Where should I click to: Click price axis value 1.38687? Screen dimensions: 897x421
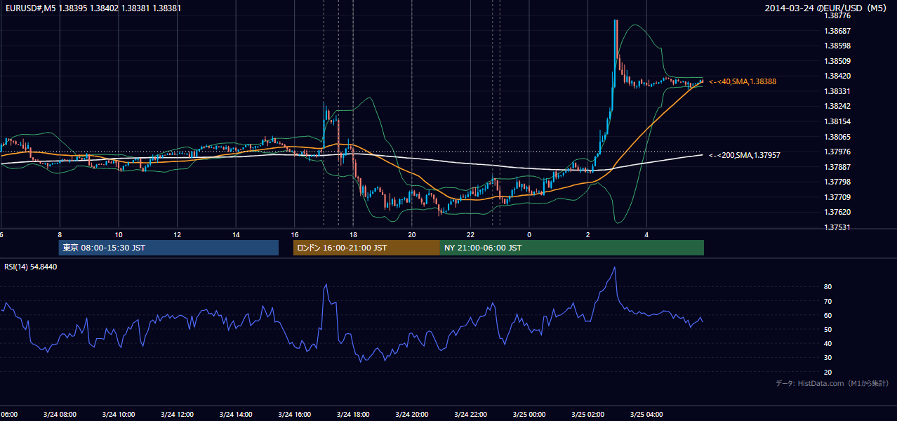837,31
